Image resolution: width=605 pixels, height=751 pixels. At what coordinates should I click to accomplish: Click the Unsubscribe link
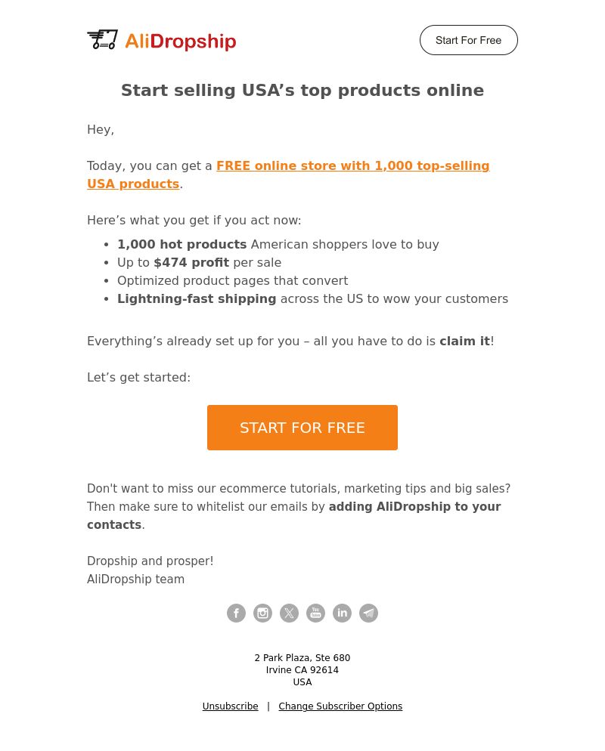pos(230,706)
